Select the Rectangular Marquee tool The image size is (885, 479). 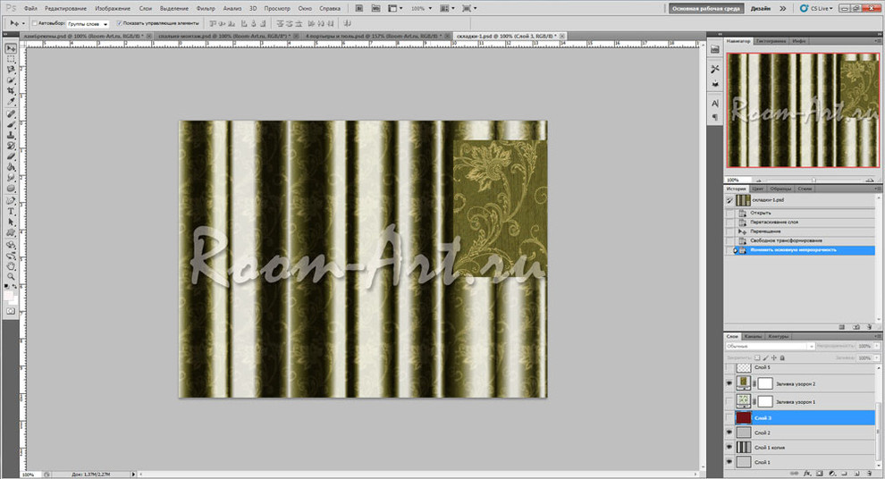pyautogui.click(x=11, y=59)
